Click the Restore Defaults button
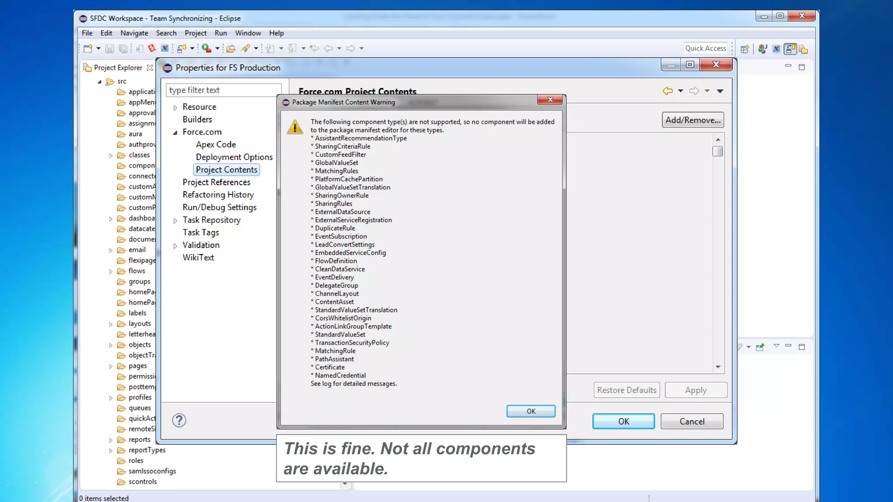Screen dimensions: 893x502 click(x=627, y=390)
